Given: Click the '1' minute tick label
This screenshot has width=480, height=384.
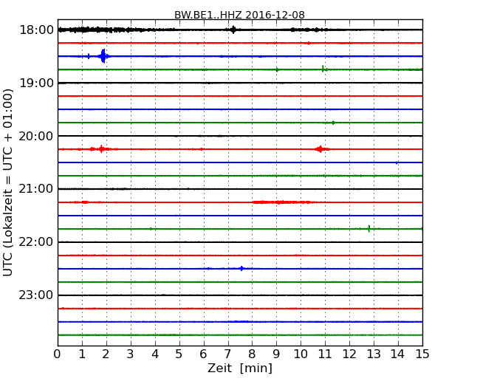Looking at the screenshot, I should [82, 354].
